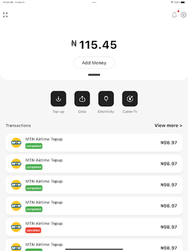Open the second MTN Airtime Topup row
188x251 pixels.
point(94,164)
